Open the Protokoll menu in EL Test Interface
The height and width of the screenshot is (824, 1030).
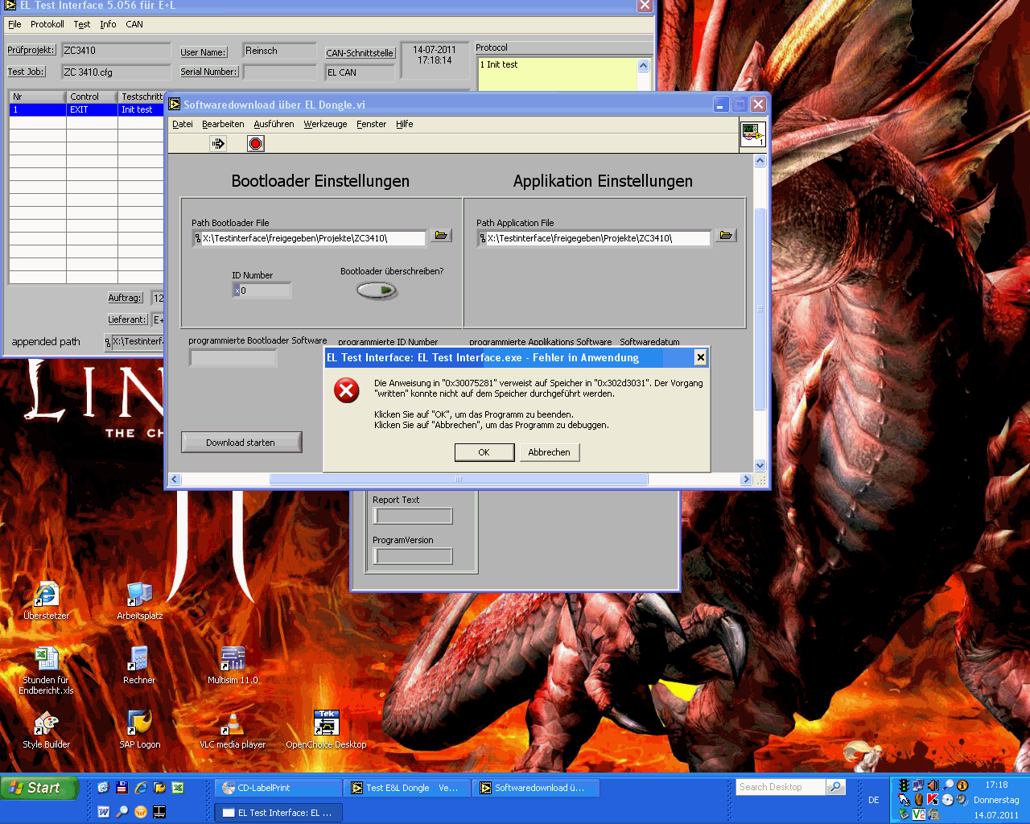tap(47, 24)
